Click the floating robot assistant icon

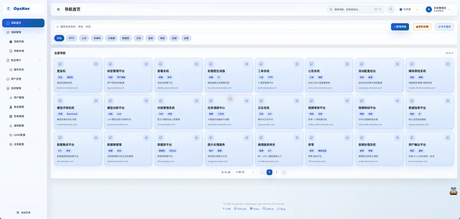pyautogui.click(x=453, y=191)
